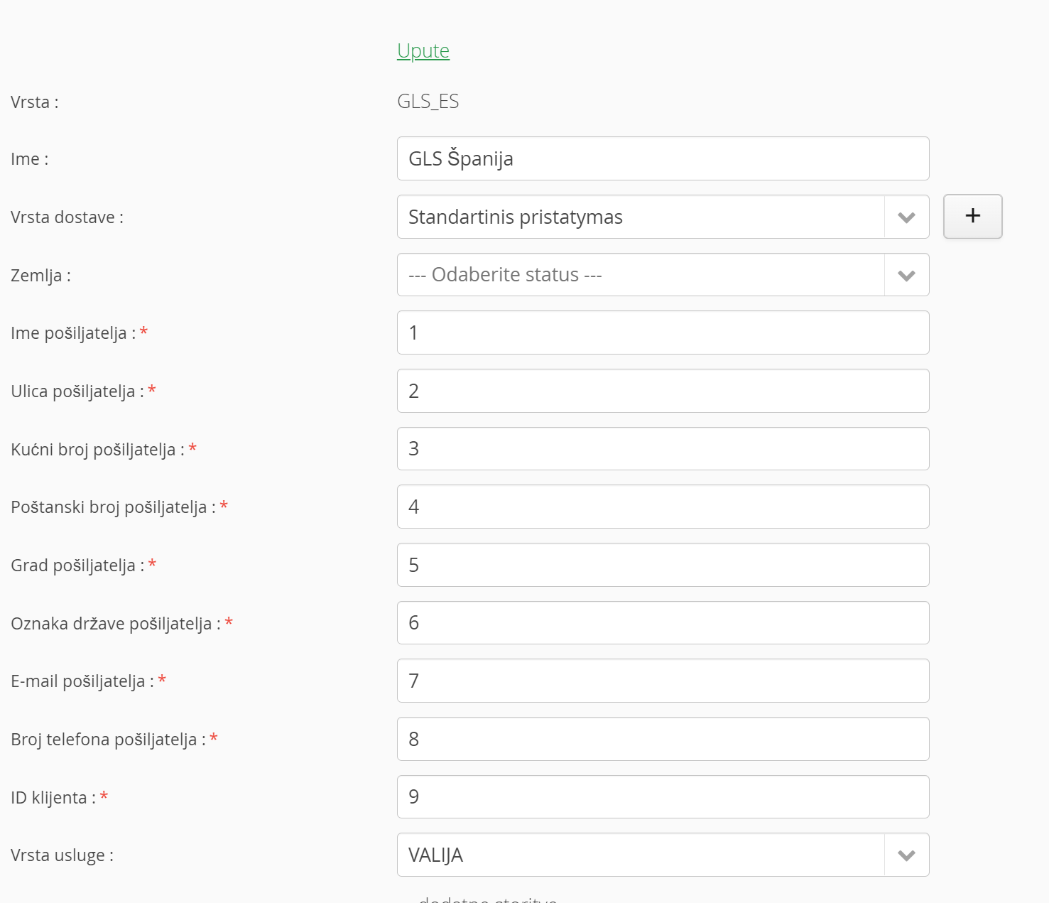Image resolution: width=1049 pixels, height=903 pixels.
Task: Select the Kućni broj pošiljatelja field
Action: click(663, 448)
